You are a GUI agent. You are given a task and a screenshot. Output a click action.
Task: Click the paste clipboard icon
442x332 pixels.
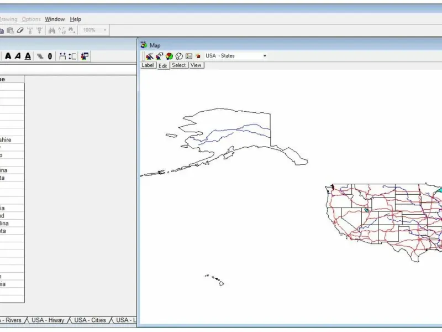pyautogui.click(x=10, y=30)
